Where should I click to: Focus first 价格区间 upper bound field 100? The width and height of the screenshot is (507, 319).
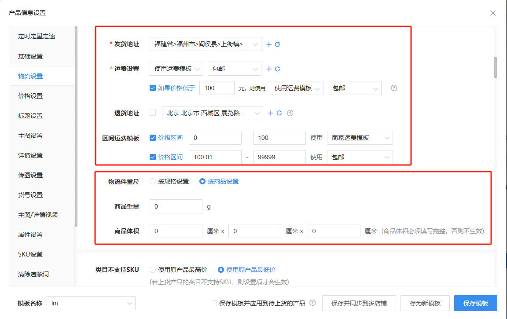279,138
